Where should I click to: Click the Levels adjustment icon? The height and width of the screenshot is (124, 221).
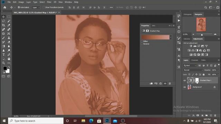point(195,46)
